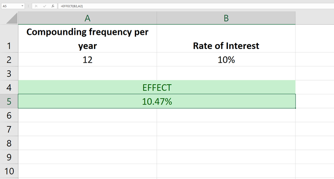The height and width of the screenshot is (179, 334).
Task: Click the formula bar with =EFFECT(B2,A2)
Action: pos(196,6)
